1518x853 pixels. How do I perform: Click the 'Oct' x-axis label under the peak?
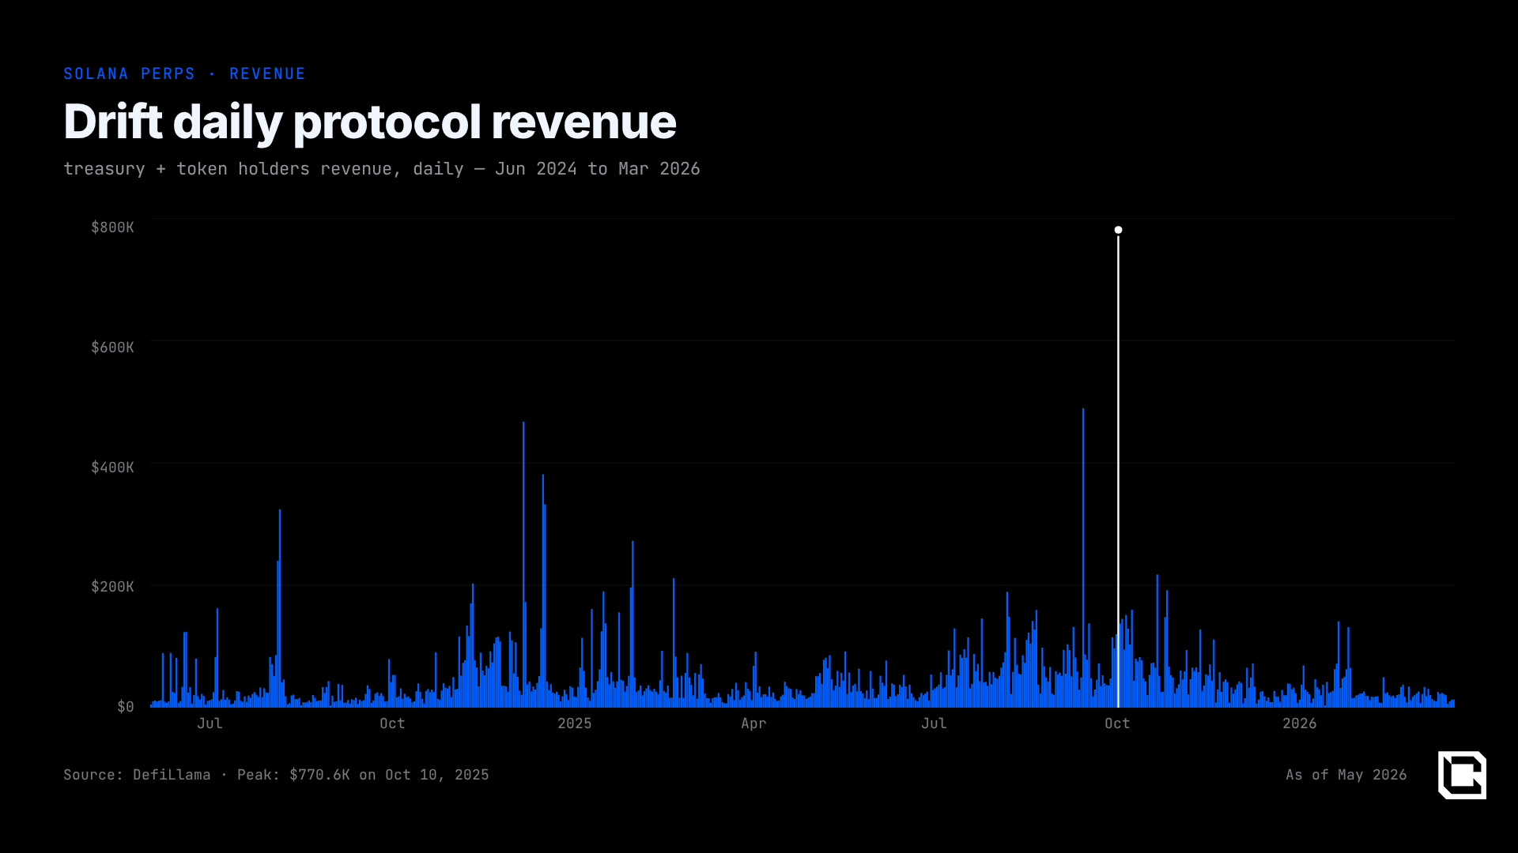[1117, 723]
